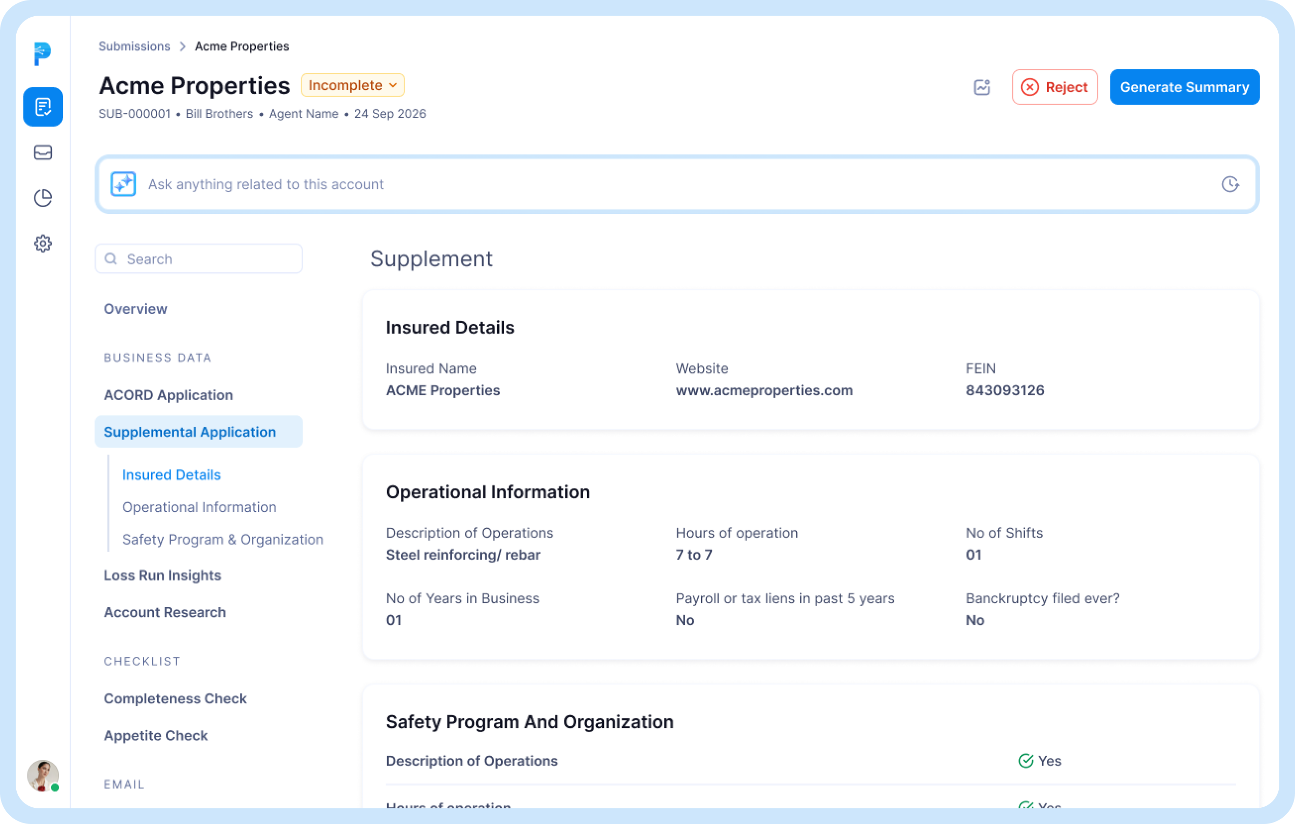Click the user avatar photo

(43, 775)
